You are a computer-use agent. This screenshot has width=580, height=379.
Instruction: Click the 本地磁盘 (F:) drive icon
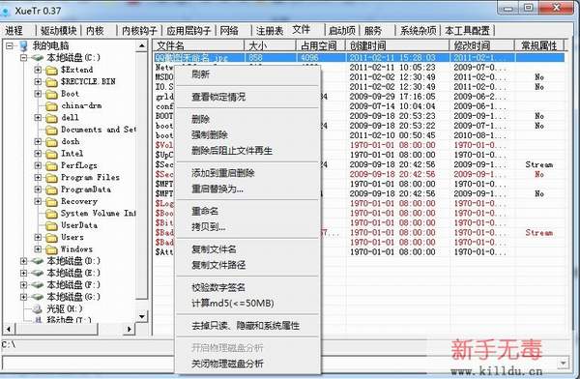pos(38,285)
